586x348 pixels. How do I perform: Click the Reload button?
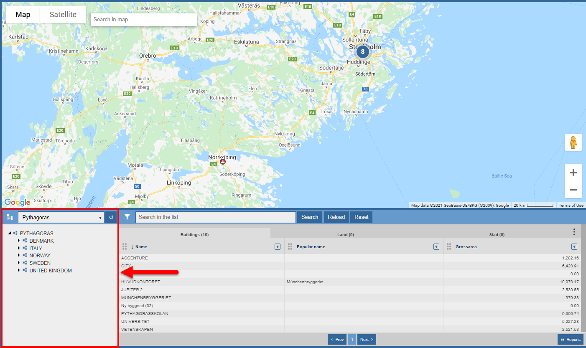336,217
